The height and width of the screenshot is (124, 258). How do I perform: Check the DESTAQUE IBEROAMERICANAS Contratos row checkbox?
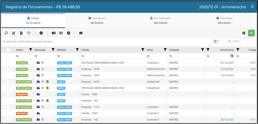8,63
